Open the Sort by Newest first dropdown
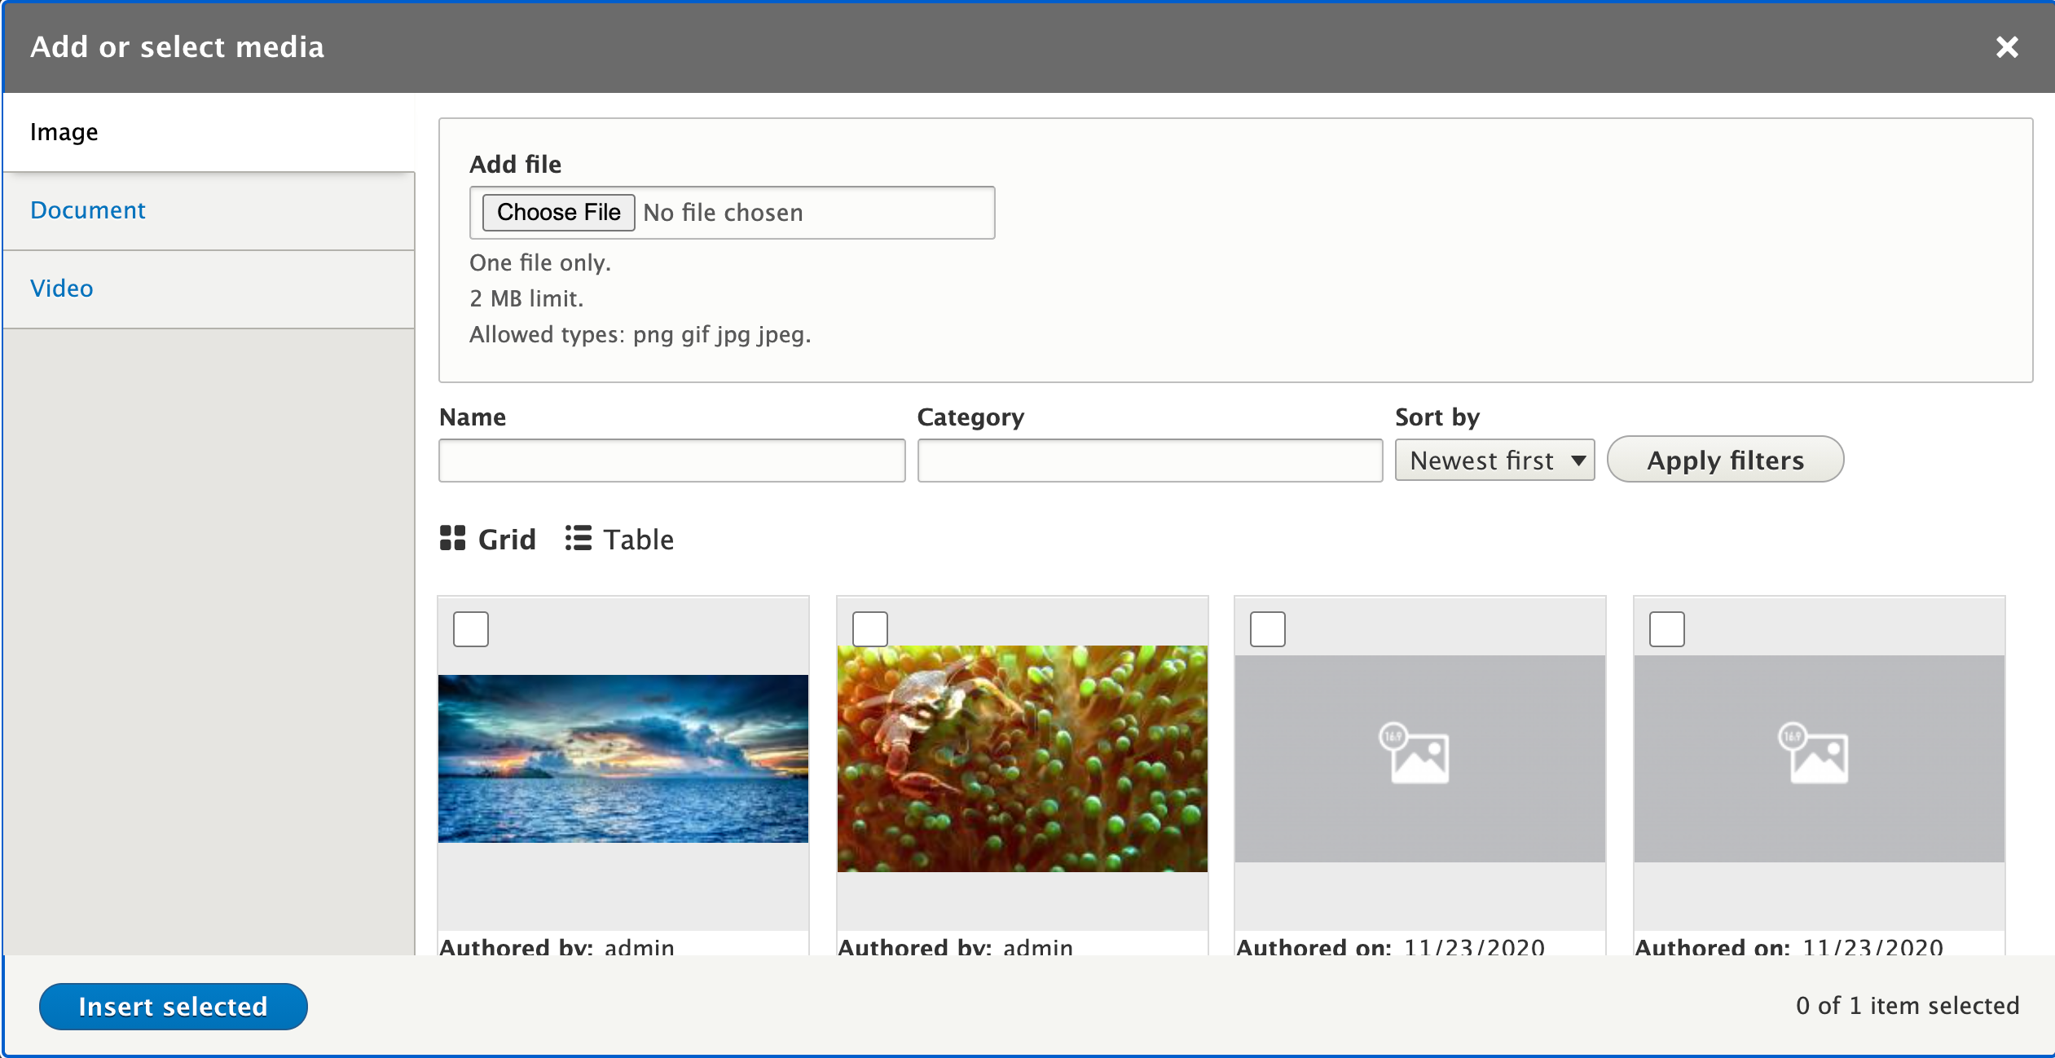This screenshot has width=2055, height=1058. point(1481,461)
